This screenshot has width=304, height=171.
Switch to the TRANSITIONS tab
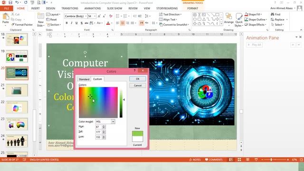(x=70, y=9)
